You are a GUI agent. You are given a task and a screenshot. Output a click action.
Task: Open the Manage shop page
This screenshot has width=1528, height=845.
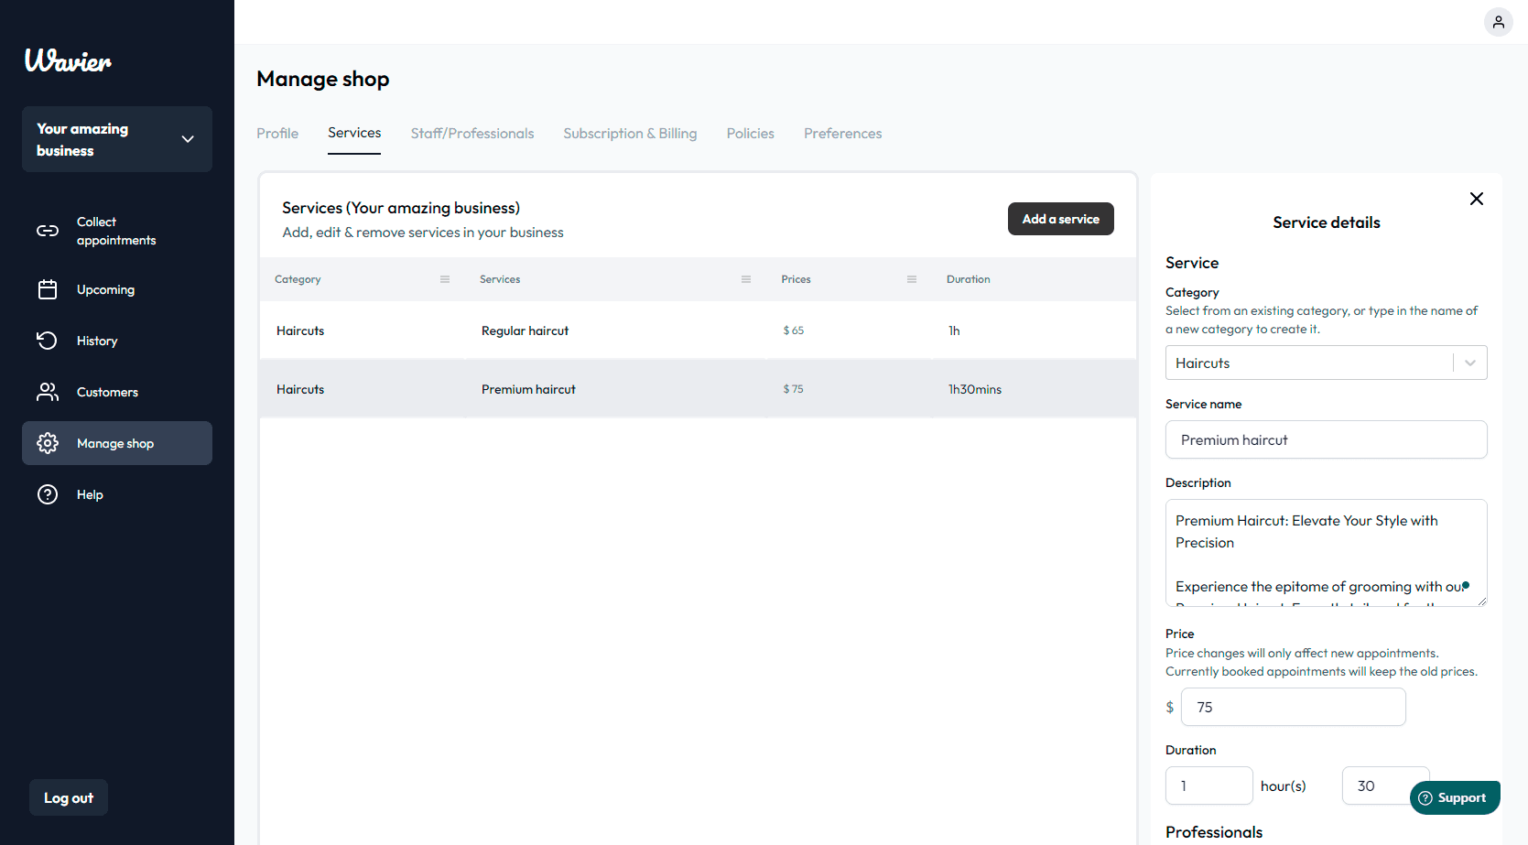(117, 443)
